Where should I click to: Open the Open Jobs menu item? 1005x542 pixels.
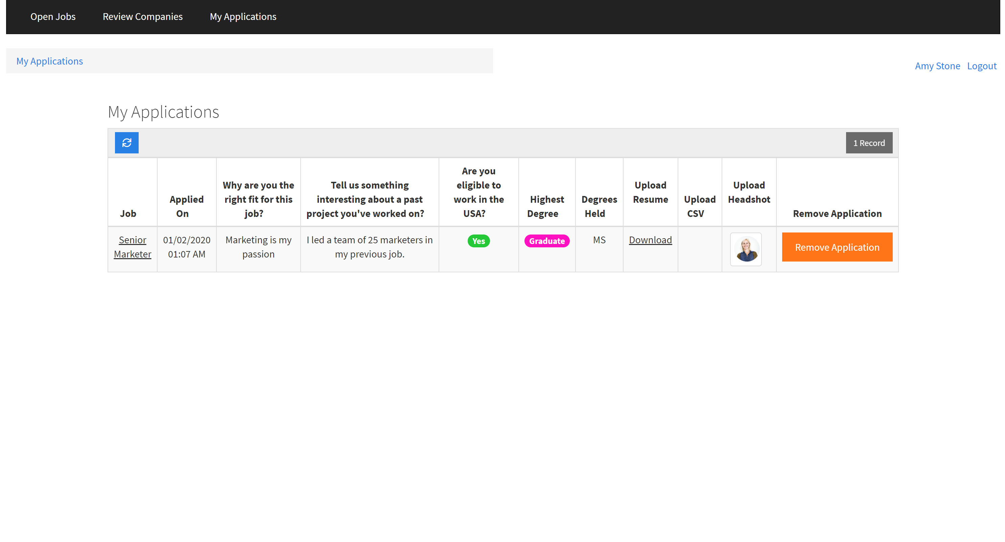pos(53,17)
